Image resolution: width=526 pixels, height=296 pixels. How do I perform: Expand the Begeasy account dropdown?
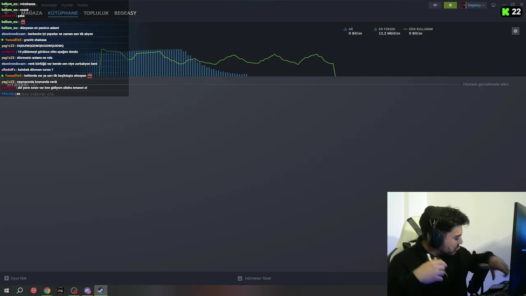click(476, 5)
